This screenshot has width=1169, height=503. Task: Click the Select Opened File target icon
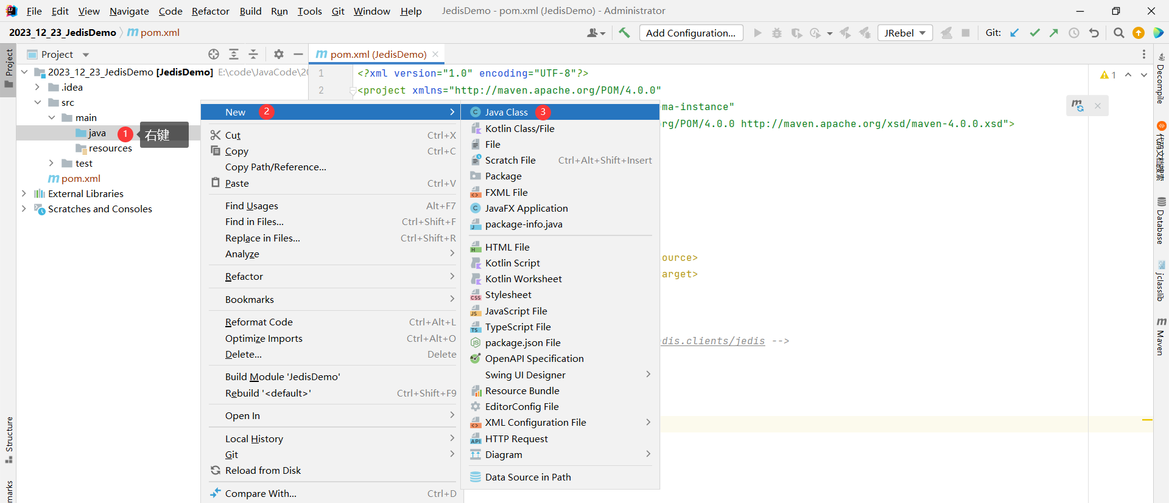pyautogui.click(x=214, y=54)
